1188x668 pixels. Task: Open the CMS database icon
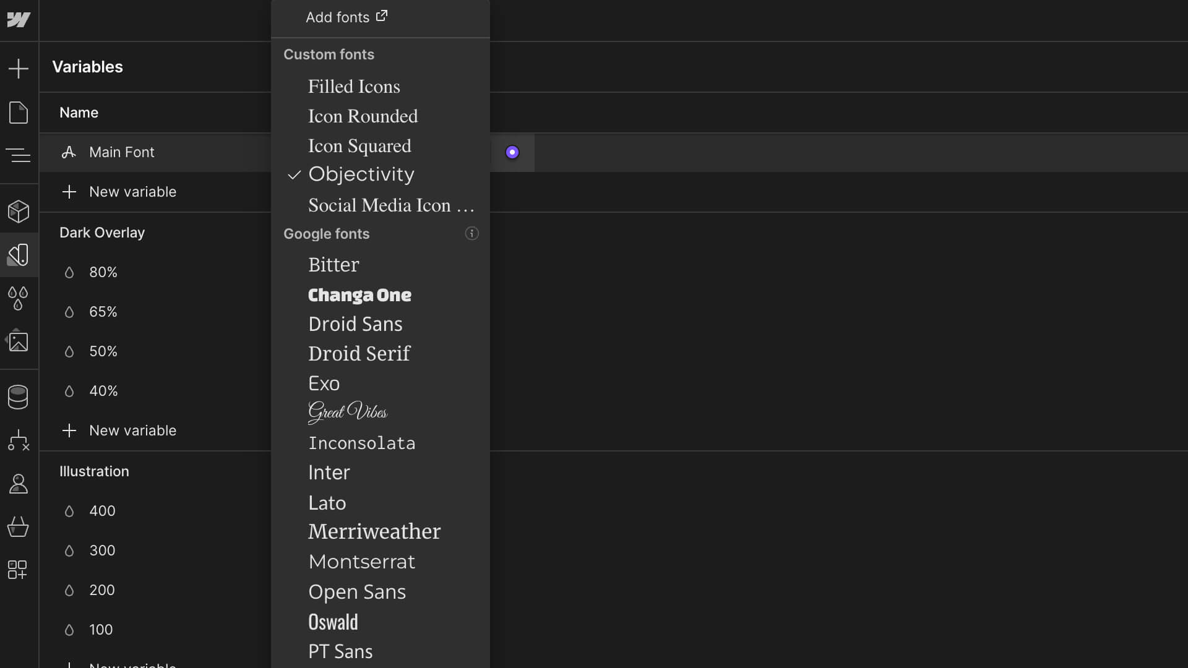(19, 397)
